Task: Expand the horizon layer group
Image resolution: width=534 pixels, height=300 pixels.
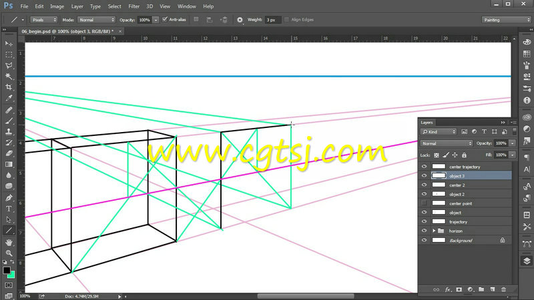Action: tap(434, 231)
